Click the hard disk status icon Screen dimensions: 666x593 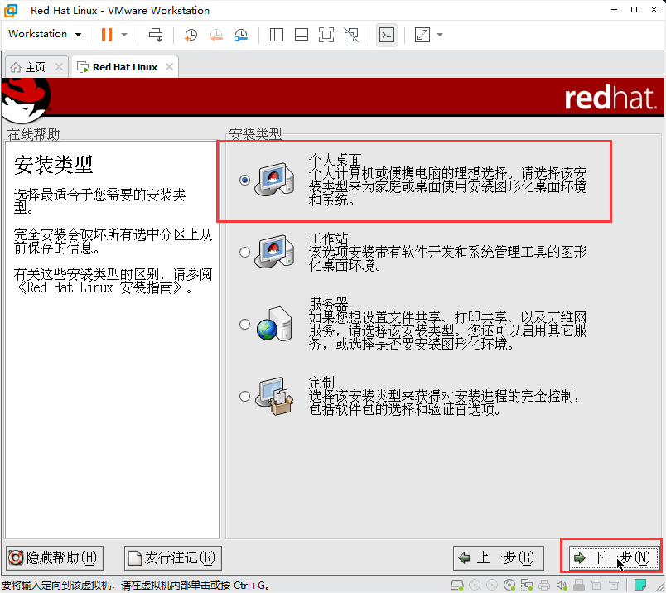pos(457,586)
